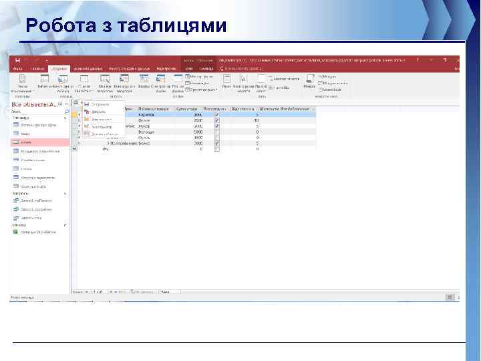This screenshot has width=481, height=361.
Task: Choose Закрыть in the tab context menu
Action: tap(104, 112)
